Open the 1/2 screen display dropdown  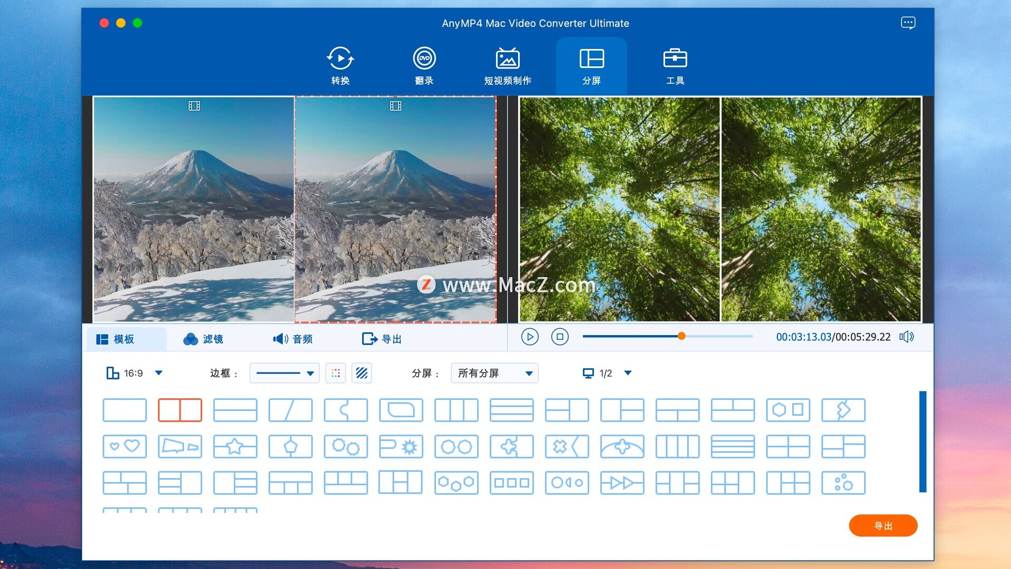[x=607, y=373]
